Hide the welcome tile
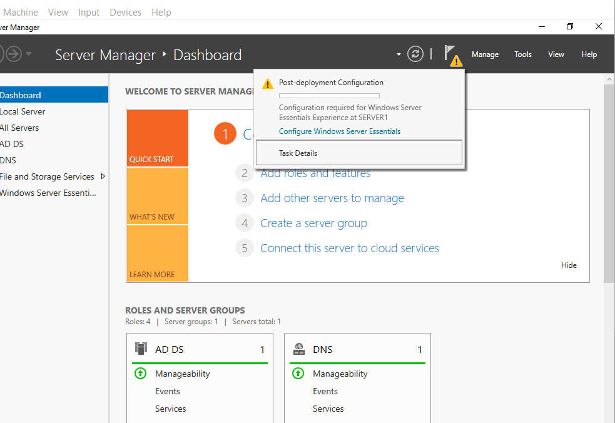 pyautogui.click(x=569, y=265)
